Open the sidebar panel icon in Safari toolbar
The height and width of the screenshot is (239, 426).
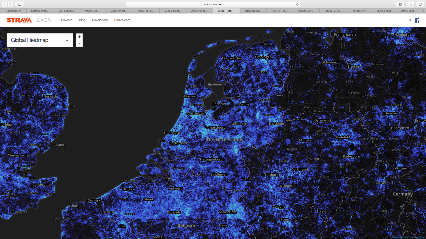click(19, 4)
